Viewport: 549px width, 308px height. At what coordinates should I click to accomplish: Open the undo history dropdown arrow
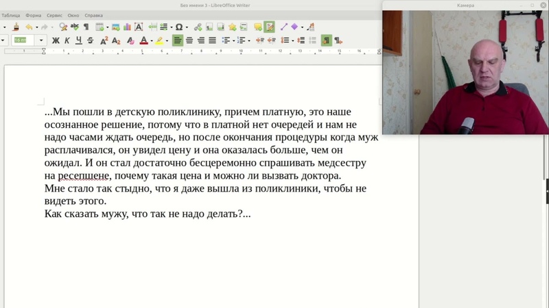pyautogui.click(x=36, y=27)
